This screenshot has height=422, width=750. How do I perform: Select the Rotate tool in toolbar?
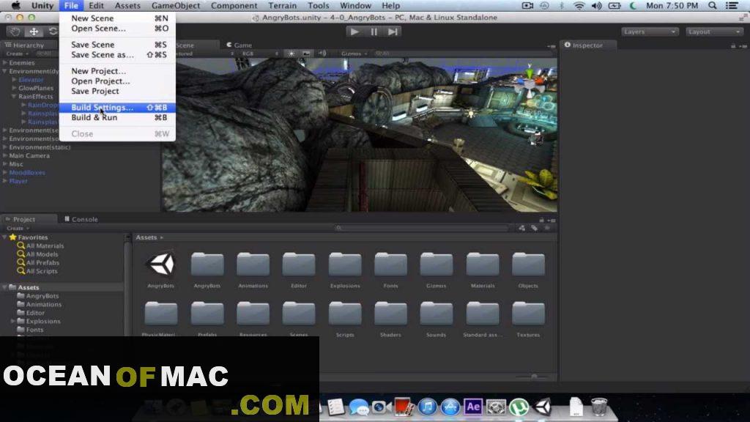point(52,32)
